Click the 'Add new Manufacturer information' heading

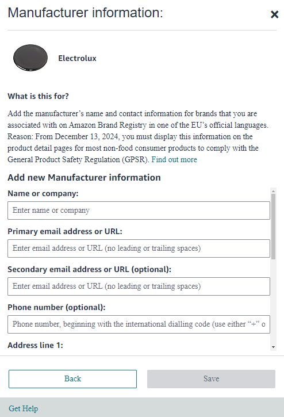coord(84,177)
